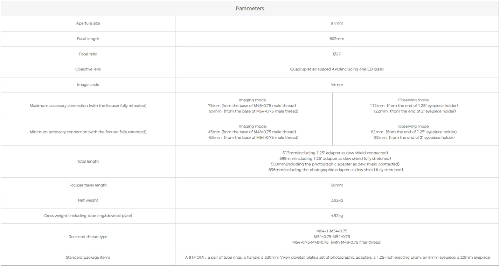Click the 609mm focal length value
This screenshot has height=266, width=500.
(x=337, y=39)
